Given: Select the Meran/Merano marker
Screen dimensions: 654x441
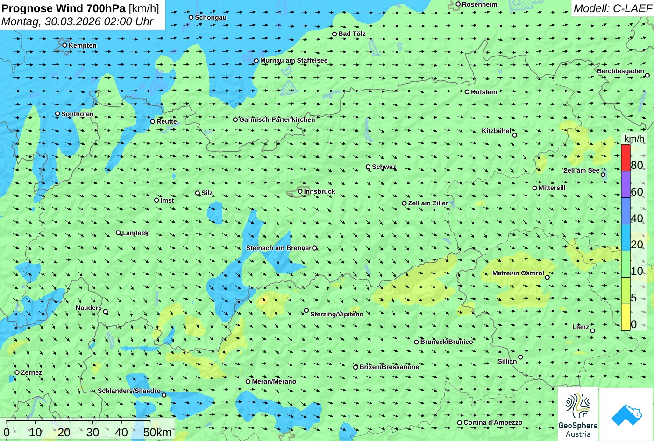Looking at the screenshot, I should (x=248, y=382).
